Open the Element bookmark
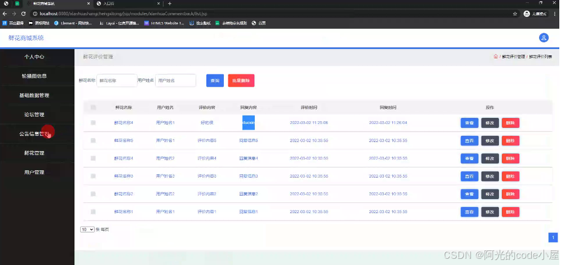This screenshot has height=265, width=561. pos(73,23)
